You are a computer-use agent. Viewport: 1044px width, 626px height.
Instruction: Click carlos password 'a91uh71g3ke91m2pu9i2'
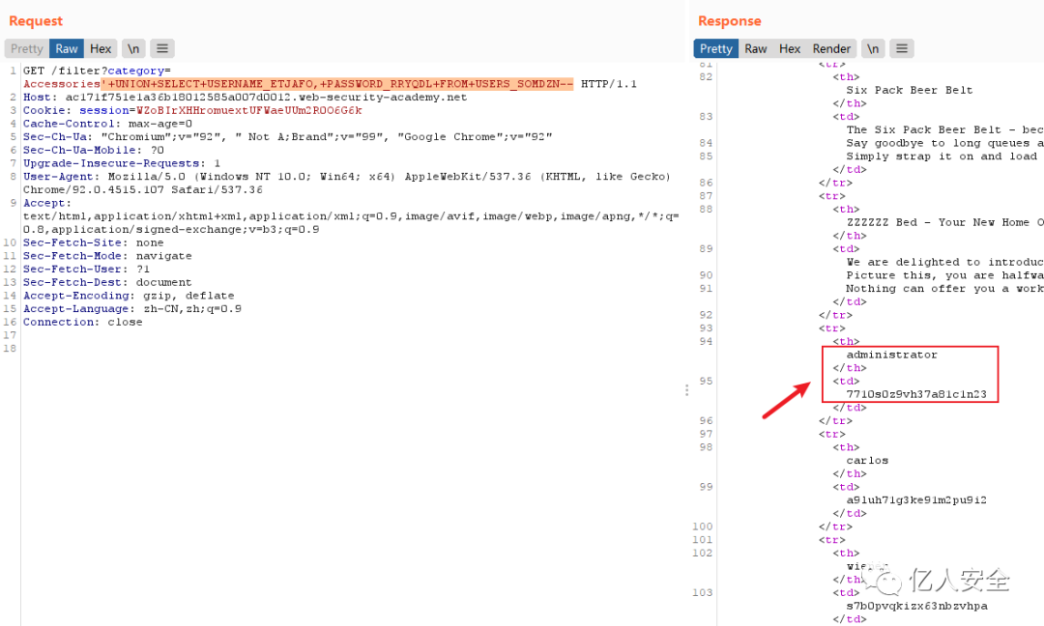[916, 500]
